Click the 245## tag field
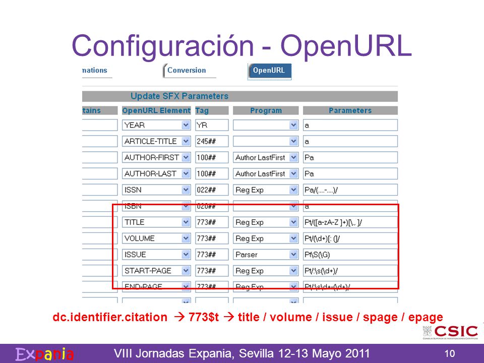Image resolution: width=484 pixels, height=363 pixels. click(212, 141)
